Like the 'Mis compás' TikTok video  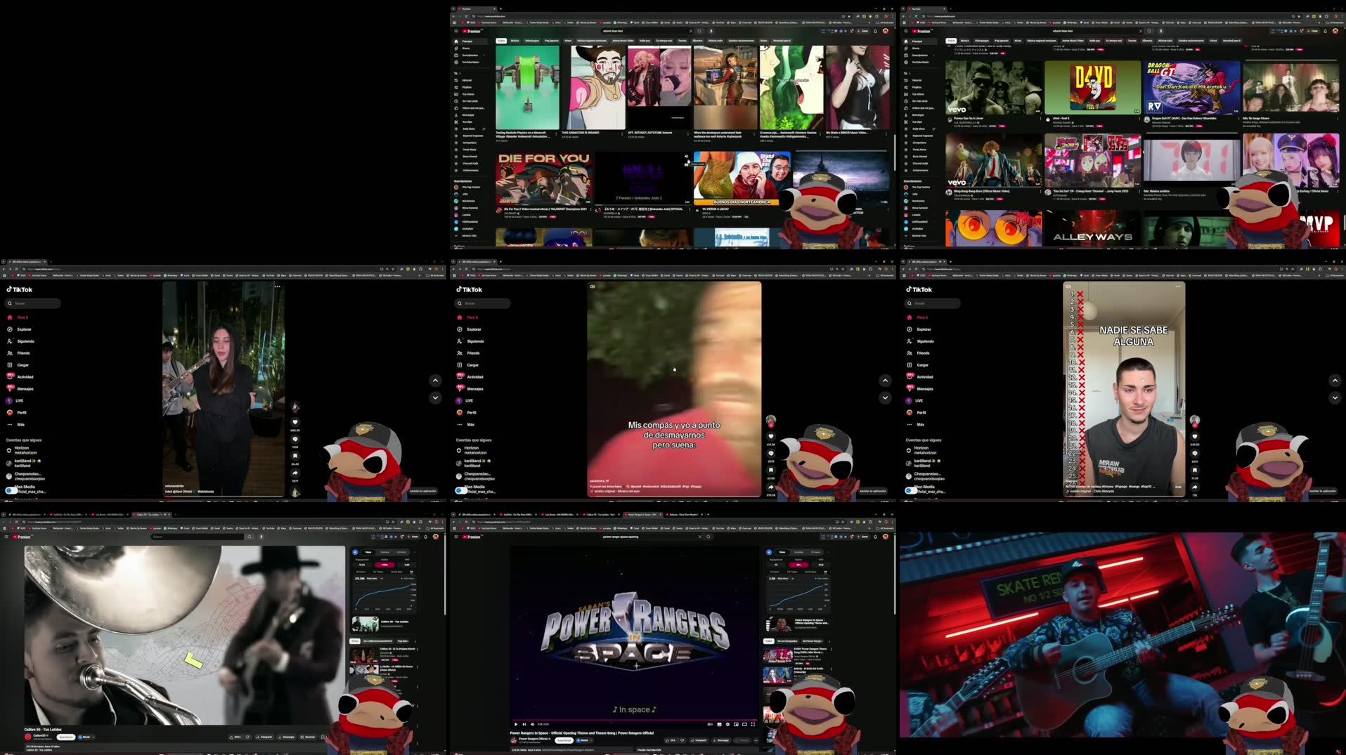[771, 436]
